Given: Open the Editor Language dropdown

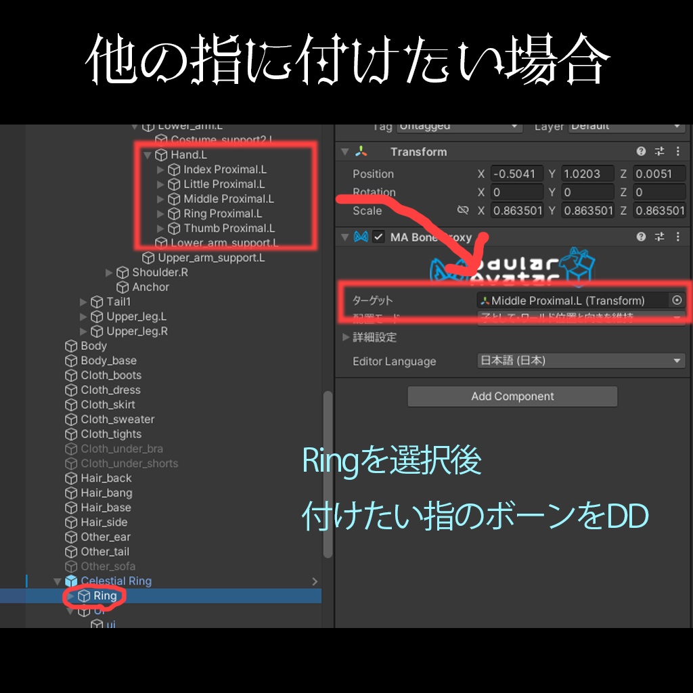Looking at the screenshot, I should pyautogui.click(x=581, y=361).
